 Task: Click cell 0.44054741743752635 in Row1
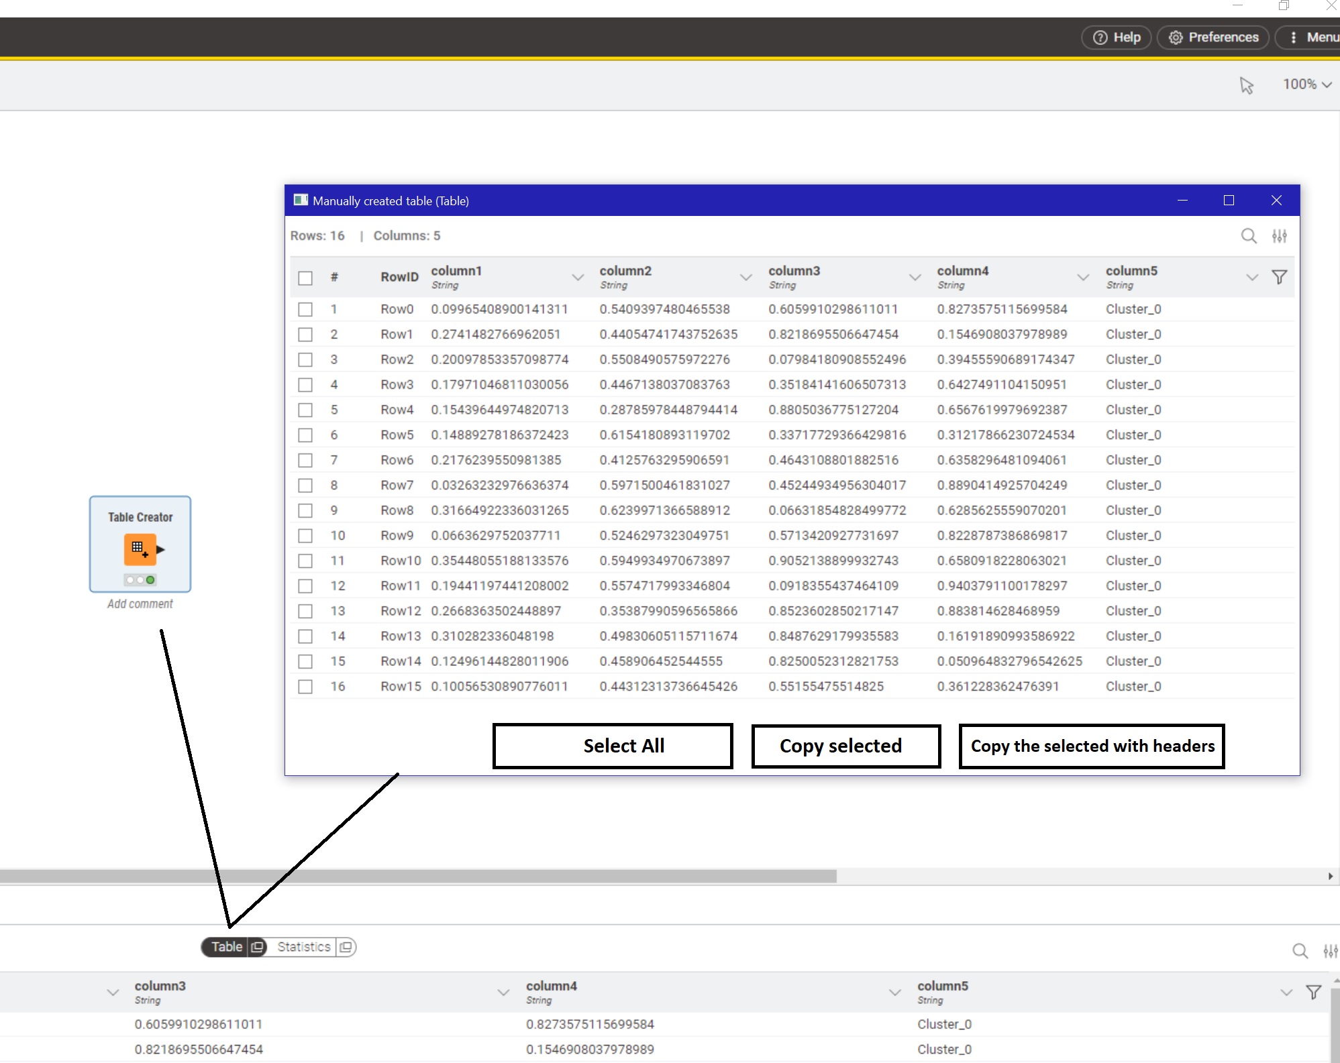click(668, 334)
